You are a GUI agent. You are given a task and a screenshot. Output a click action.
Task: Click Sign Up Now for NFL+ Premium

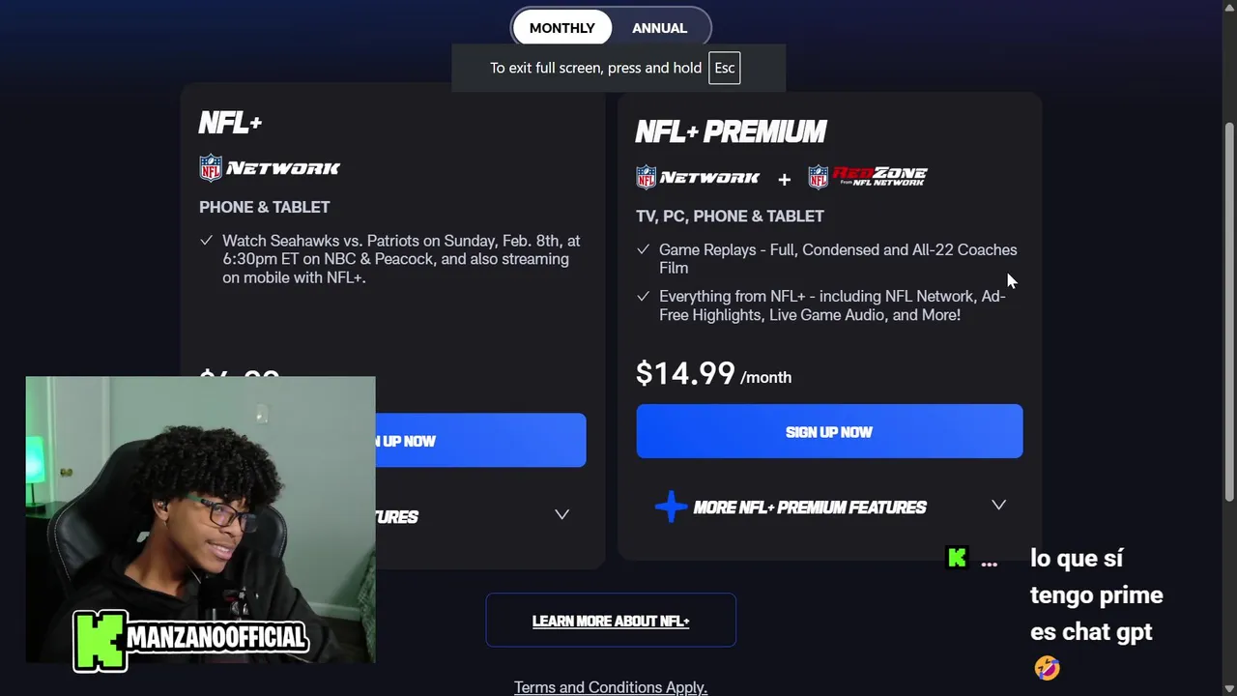pos(829,431)
